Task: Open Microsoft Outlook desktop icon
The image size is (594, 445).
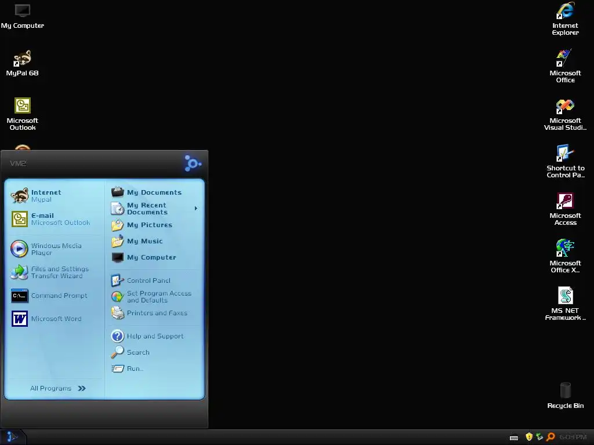Action: click(x=23, y=114)
